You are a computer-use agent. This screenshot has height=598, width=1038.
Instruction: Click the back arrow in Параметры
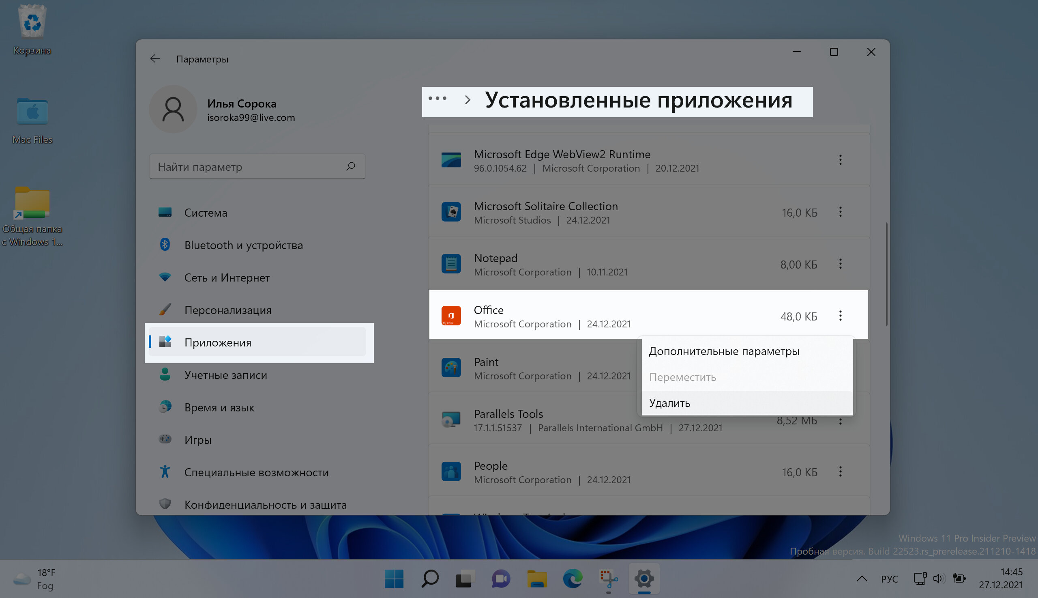coord(155,59)
